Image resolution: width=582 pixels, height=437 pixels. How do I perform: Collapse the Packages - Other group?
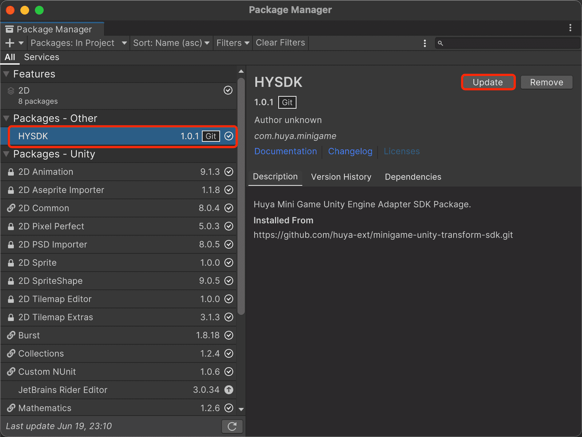(x=6, y=118)
